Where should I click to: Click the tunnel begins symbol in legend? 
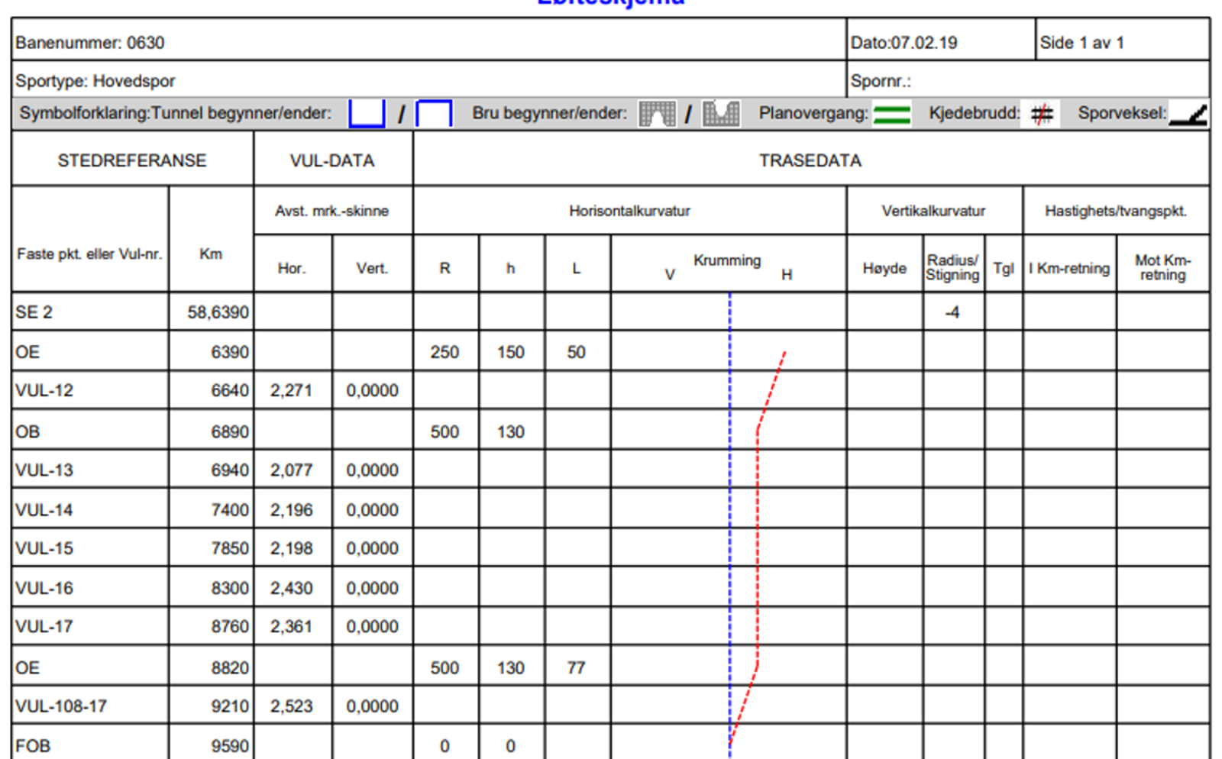click(x=367, y=114)
